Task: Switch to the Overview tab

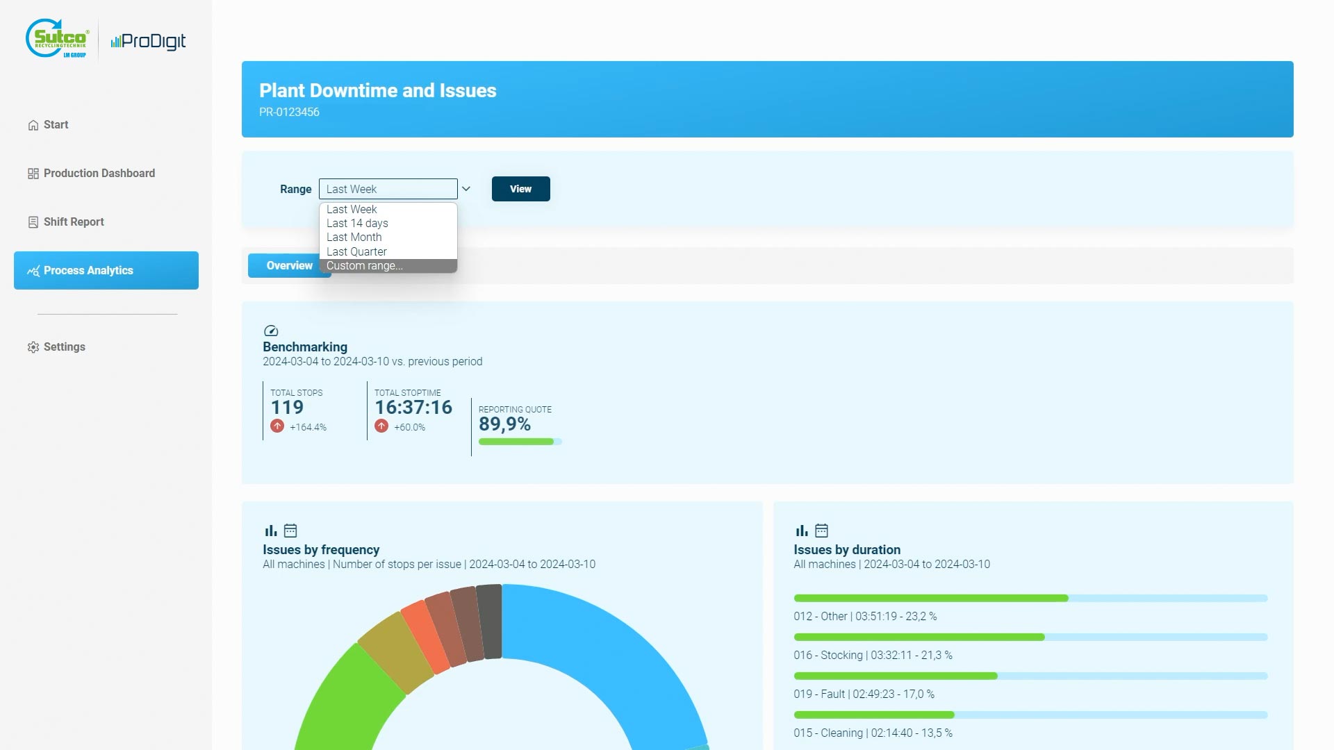Action: 289,265
